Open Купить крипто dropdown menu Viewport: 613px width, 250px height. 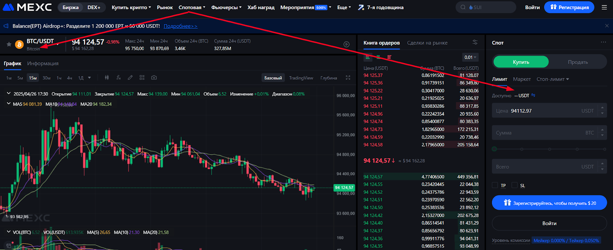(131, 7)
